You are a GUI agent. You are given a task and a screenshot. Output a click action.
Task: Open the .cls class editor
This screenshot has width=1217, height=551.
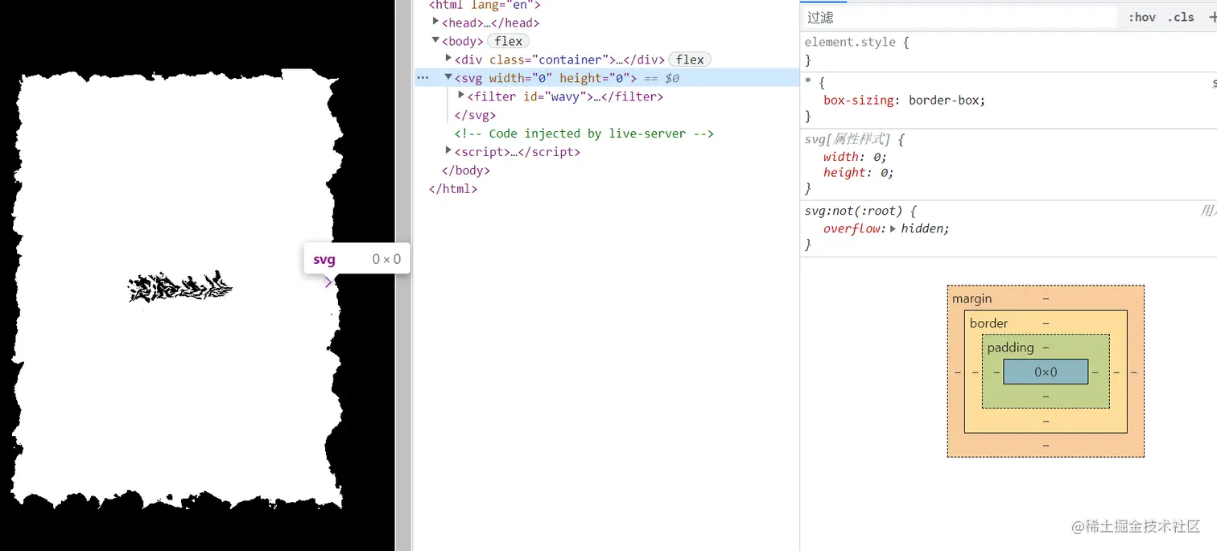tap(1181, 17)
